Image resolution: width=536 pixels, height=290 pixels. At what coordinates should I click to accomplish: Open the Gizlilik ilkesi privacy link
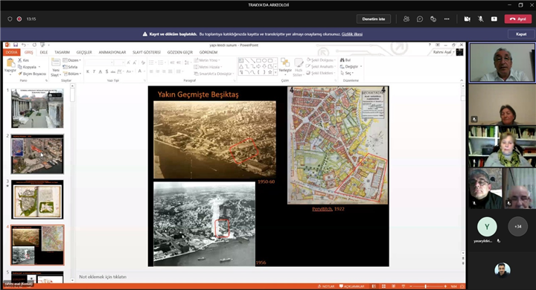pos(351,34)
